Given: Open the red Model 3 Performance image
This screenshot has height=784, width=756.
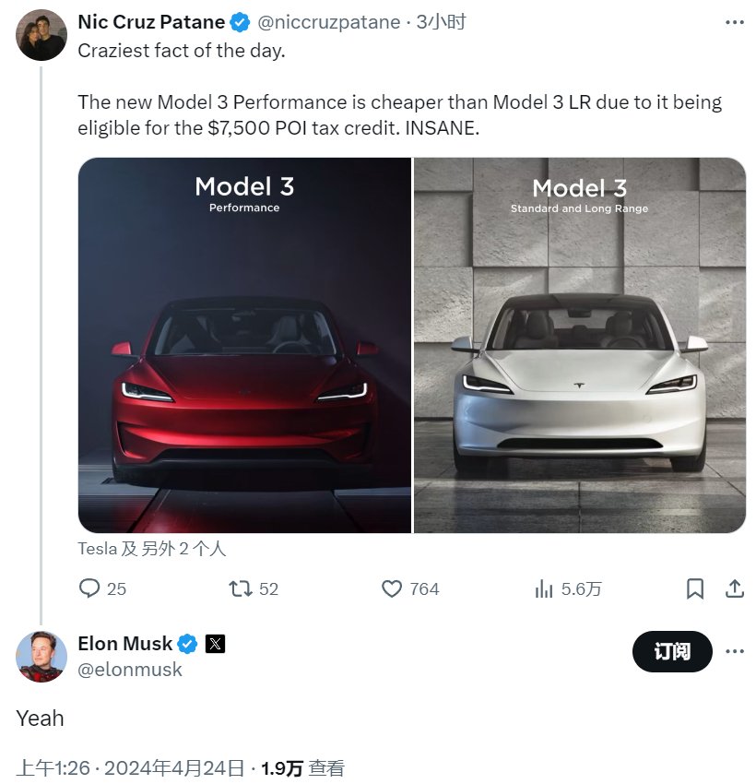Looking at the screenshot, I should tap(244, 345).
